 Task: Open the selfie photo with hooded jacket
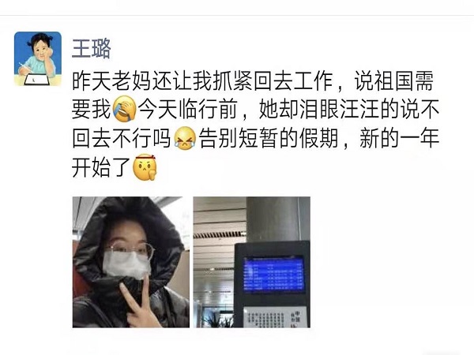pyautogui.click(x=131, y=262)
